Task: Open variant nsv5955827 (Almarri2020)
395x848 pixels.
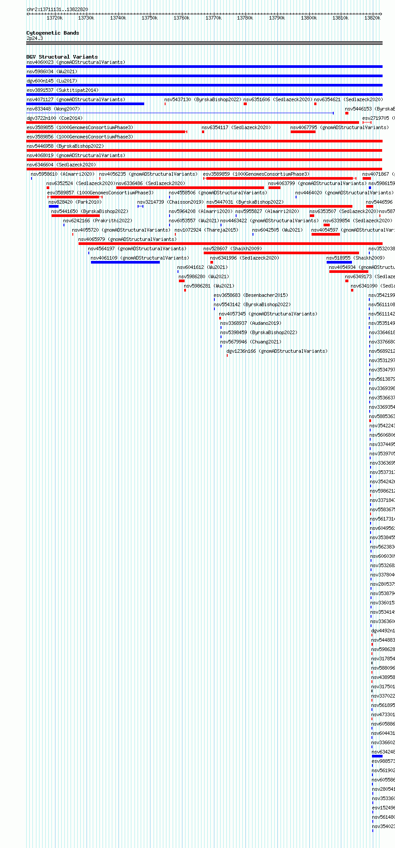Action: click(x=267, y=211)
